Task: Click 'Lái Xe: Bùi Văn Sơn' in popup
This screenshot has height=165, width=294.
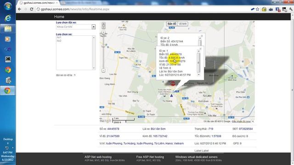Action: 170,71
